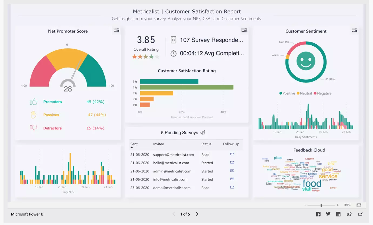
Task: Switch to full screen view mode
Action: coord(359,205)
